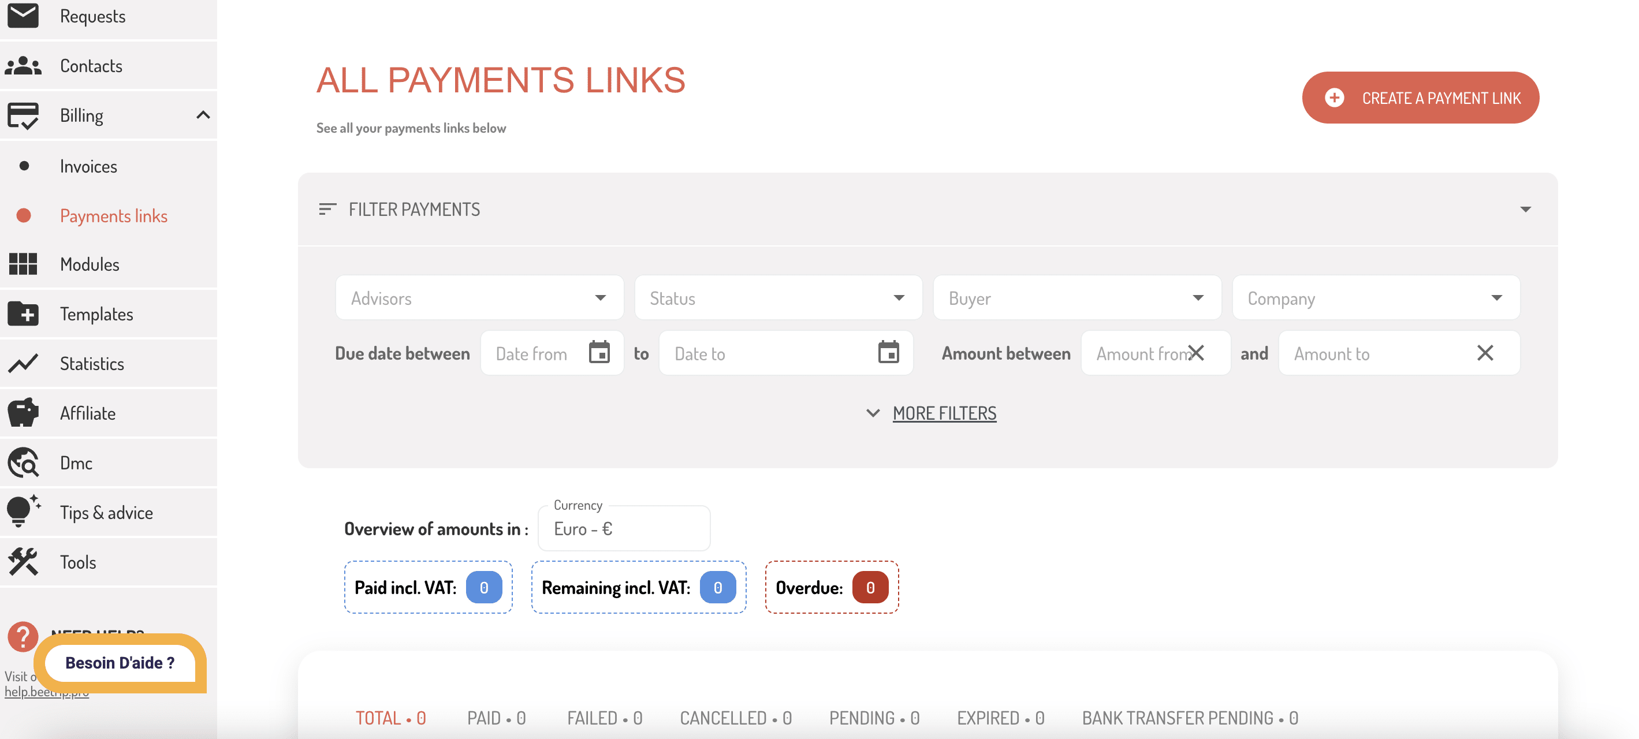
Task: Open the Invoices menu item
Action: pyautogui.click(x=88, y=166)
